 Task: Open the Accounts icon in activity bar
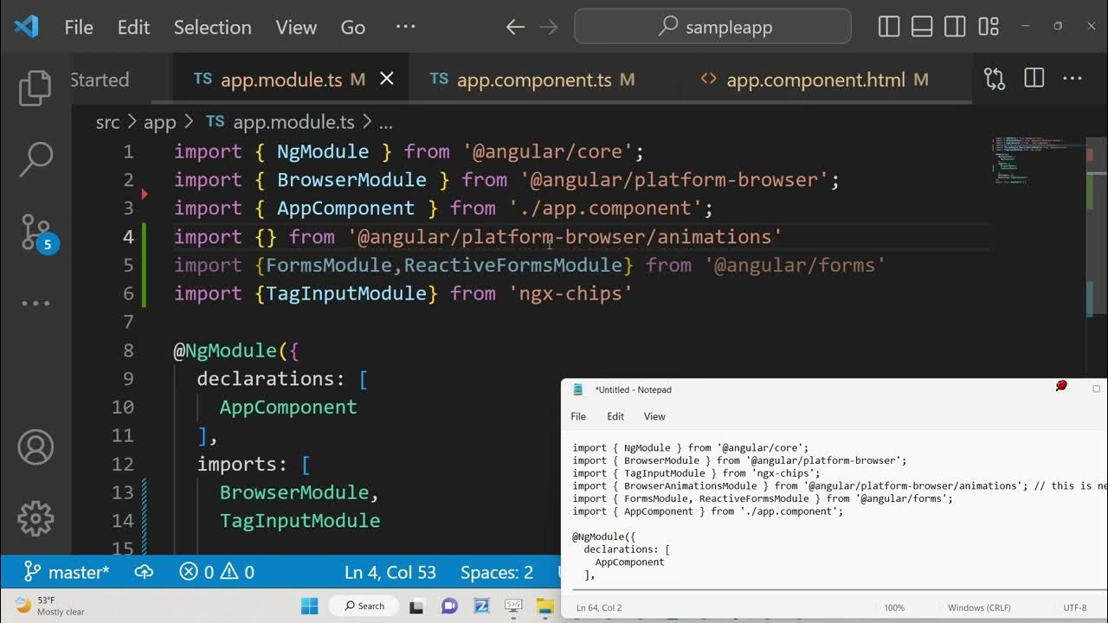click(x=35, y=447)
